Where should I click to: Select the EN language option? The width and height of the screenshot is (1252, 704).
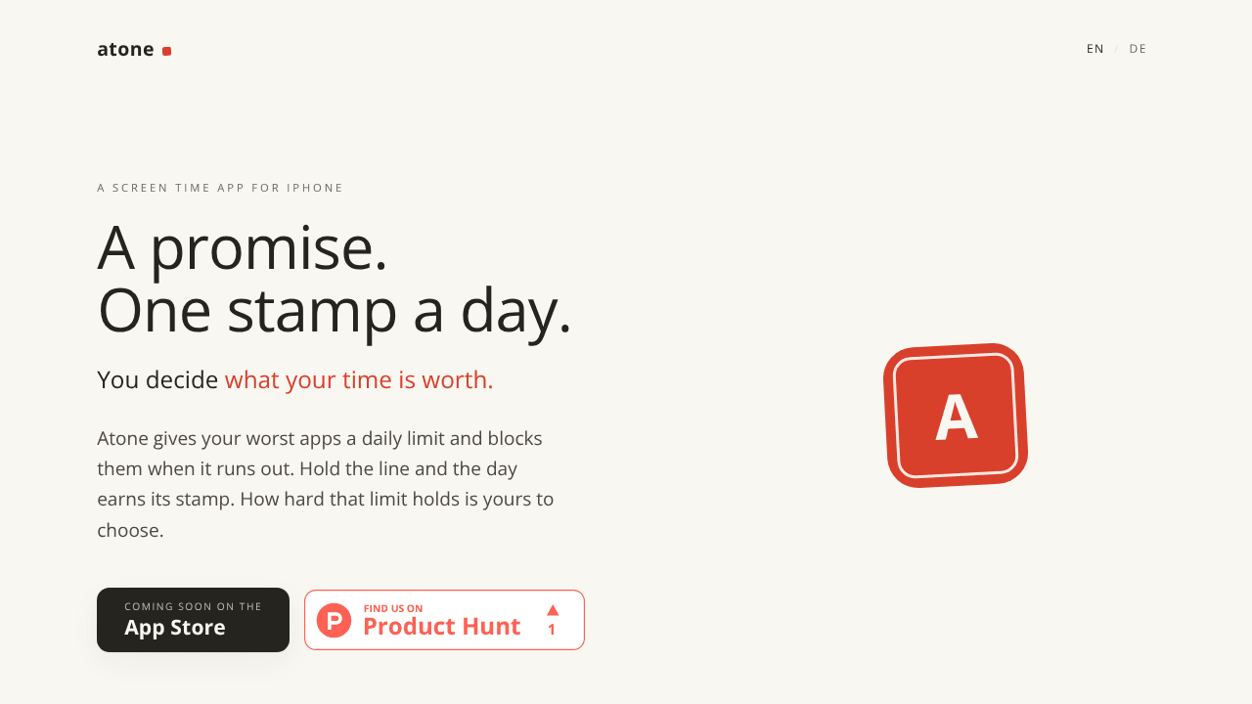click(x=1095, y=49)
